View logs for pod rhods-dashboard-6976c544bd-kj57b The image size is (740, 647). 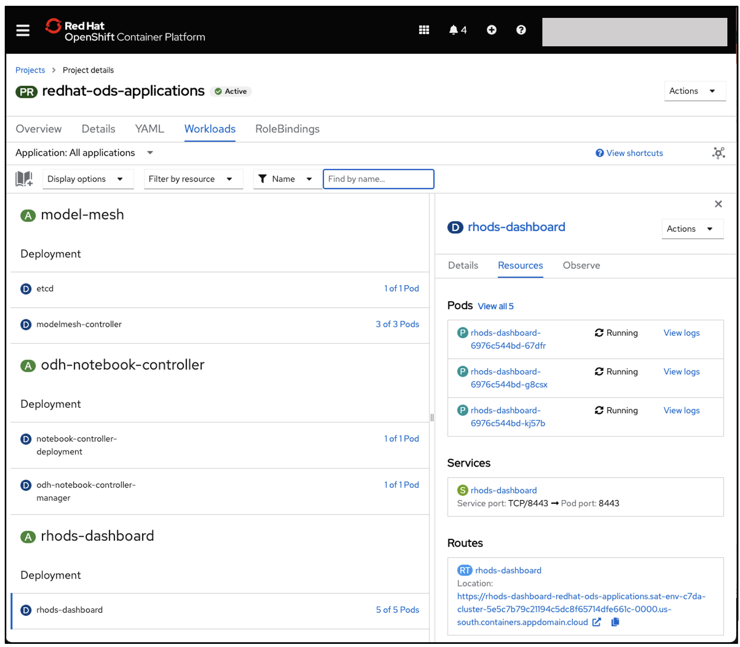tap(681, 411)
